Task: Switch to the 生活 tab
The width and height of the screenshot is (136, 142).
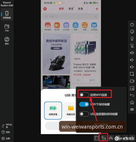Action: (80, 9)
